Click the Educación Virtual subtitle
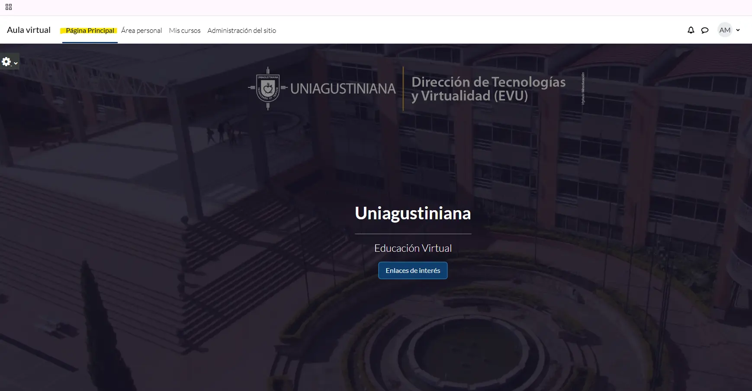752x391 pixels. point(413,248)
